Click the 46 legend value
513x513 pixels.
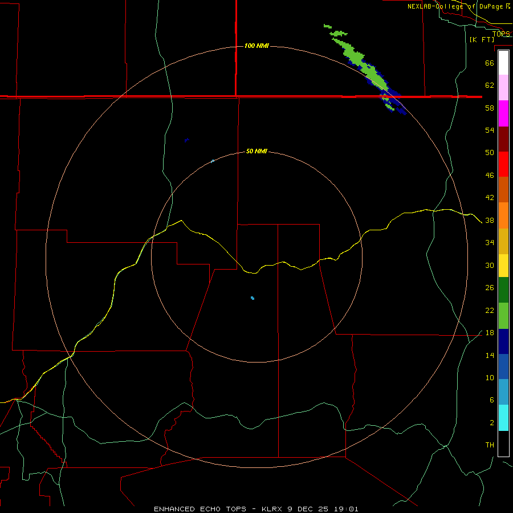pos(490,176)
